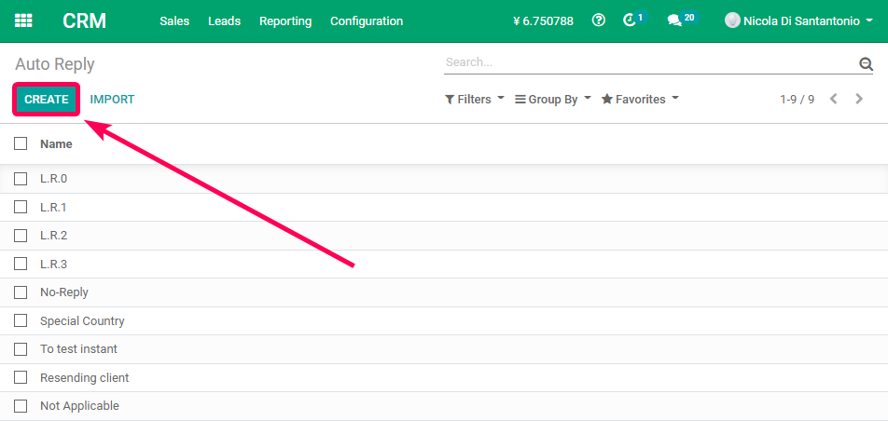This screenshot has height=421, width=888.
Task: Focus the Search input field
Action: click(650, 62)
